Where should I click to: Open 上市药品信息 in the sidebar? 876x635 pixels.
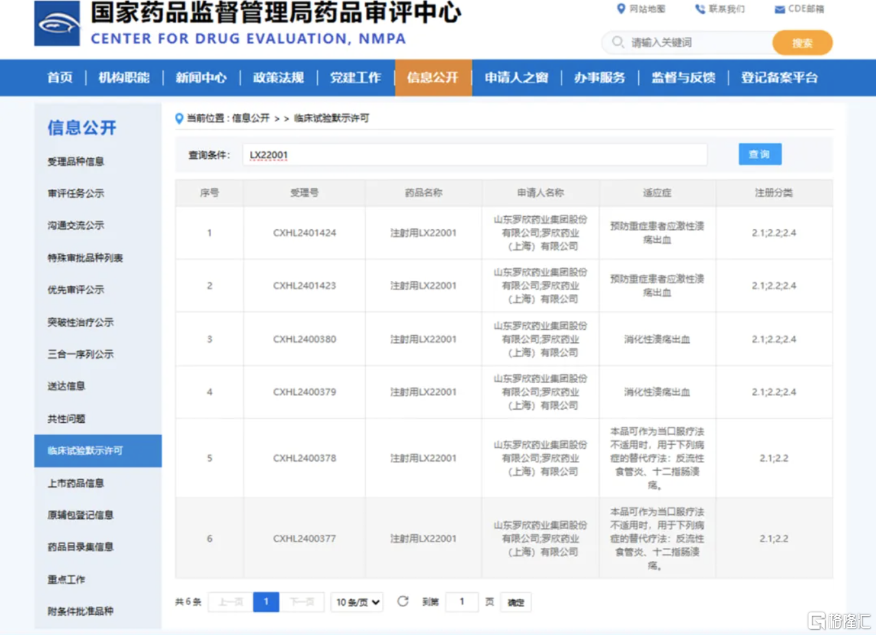click(75, 483)
